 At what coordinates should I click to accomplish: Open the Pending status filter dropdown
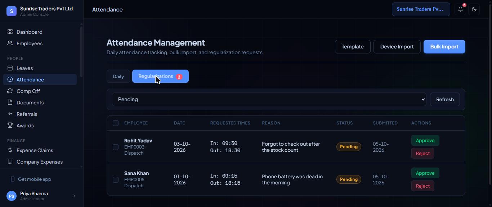pos(269,99)
